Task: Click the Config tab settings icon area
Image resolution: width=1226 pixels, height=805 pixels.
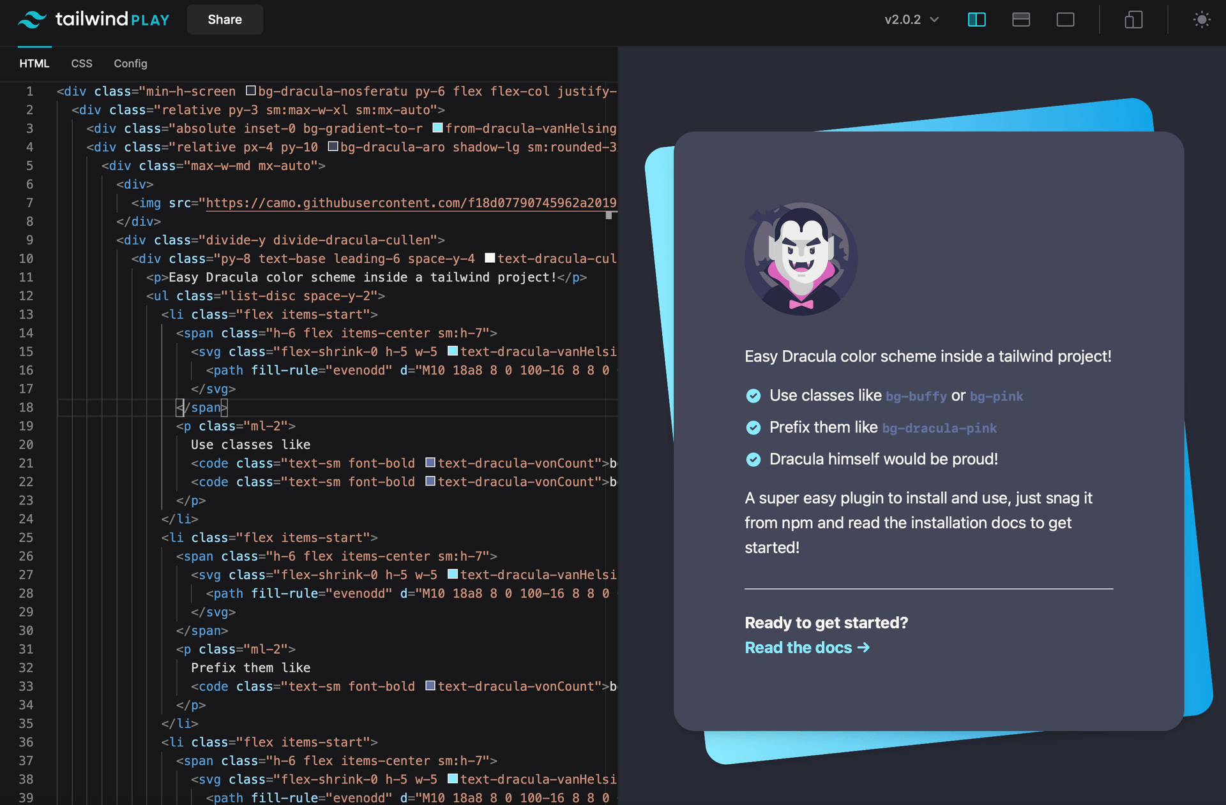Action: point(130,63)
